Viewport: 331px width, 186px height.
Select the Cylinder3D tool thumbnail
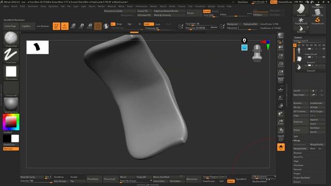pyautogui.click(x=317, y=12)
